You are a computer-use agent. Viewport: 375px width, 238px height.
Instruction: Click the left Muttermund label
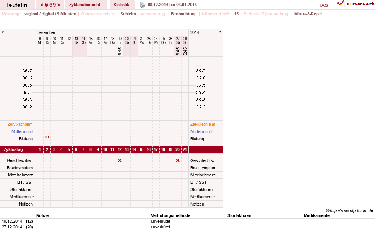click(22, 131)
